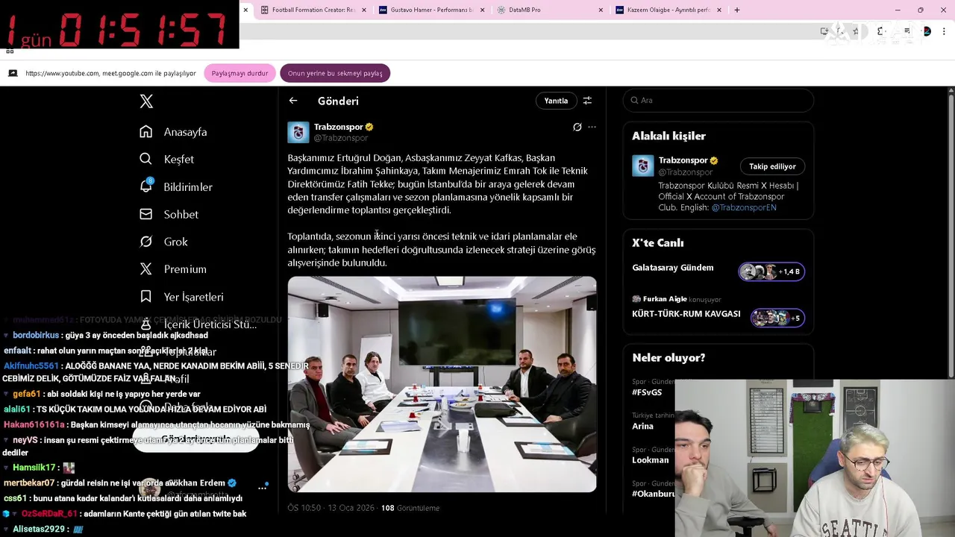The height and width of the screenshot is (537, 955).
Task: Open Grok icon in sidebar
Action: click(146, 242)
